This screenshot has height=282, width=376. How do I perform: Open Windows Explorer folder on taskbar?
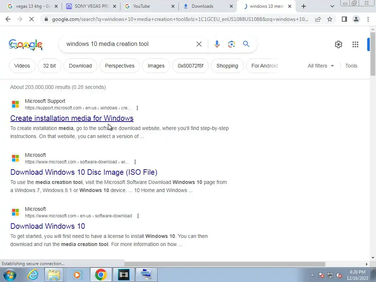(x=54, y=275)
